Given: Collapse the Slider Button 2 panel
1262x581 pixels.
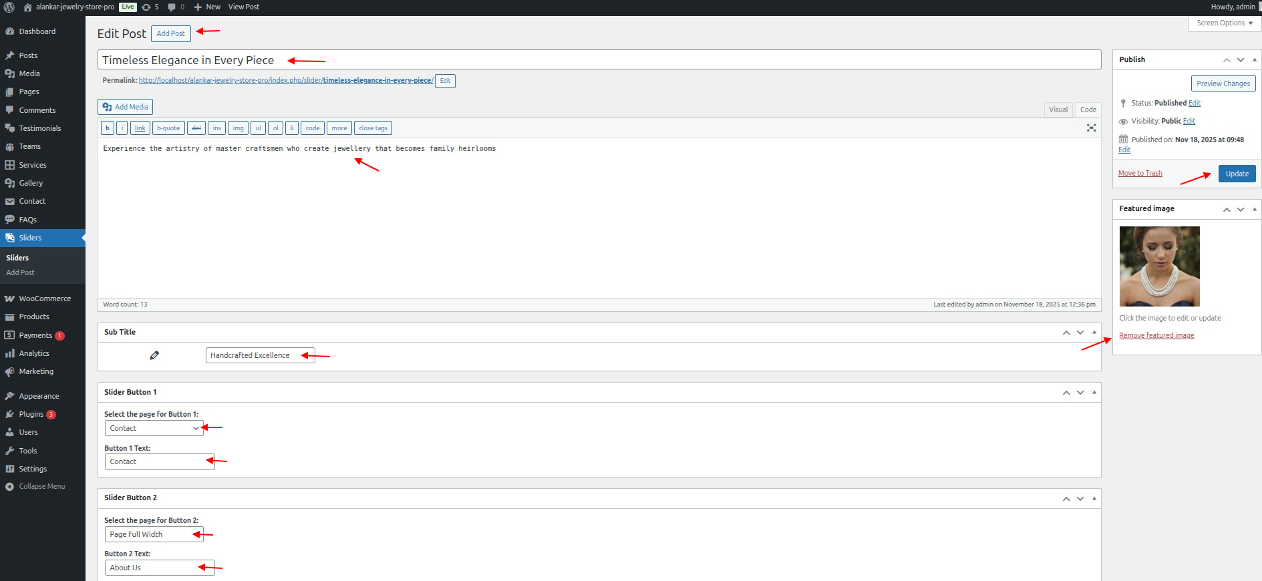Looking at the screenshot, I should point(1094,498).
